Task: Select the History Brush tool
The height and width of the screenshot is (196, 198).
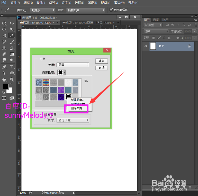Action: [x=12, y=48]
